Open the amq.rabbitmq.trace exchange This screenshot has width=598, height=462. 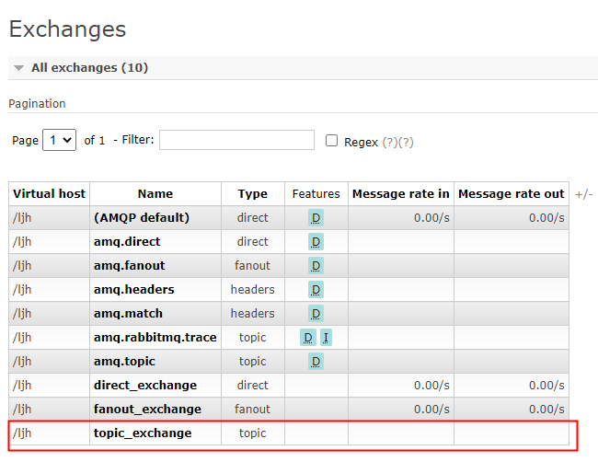pos(155,338)
